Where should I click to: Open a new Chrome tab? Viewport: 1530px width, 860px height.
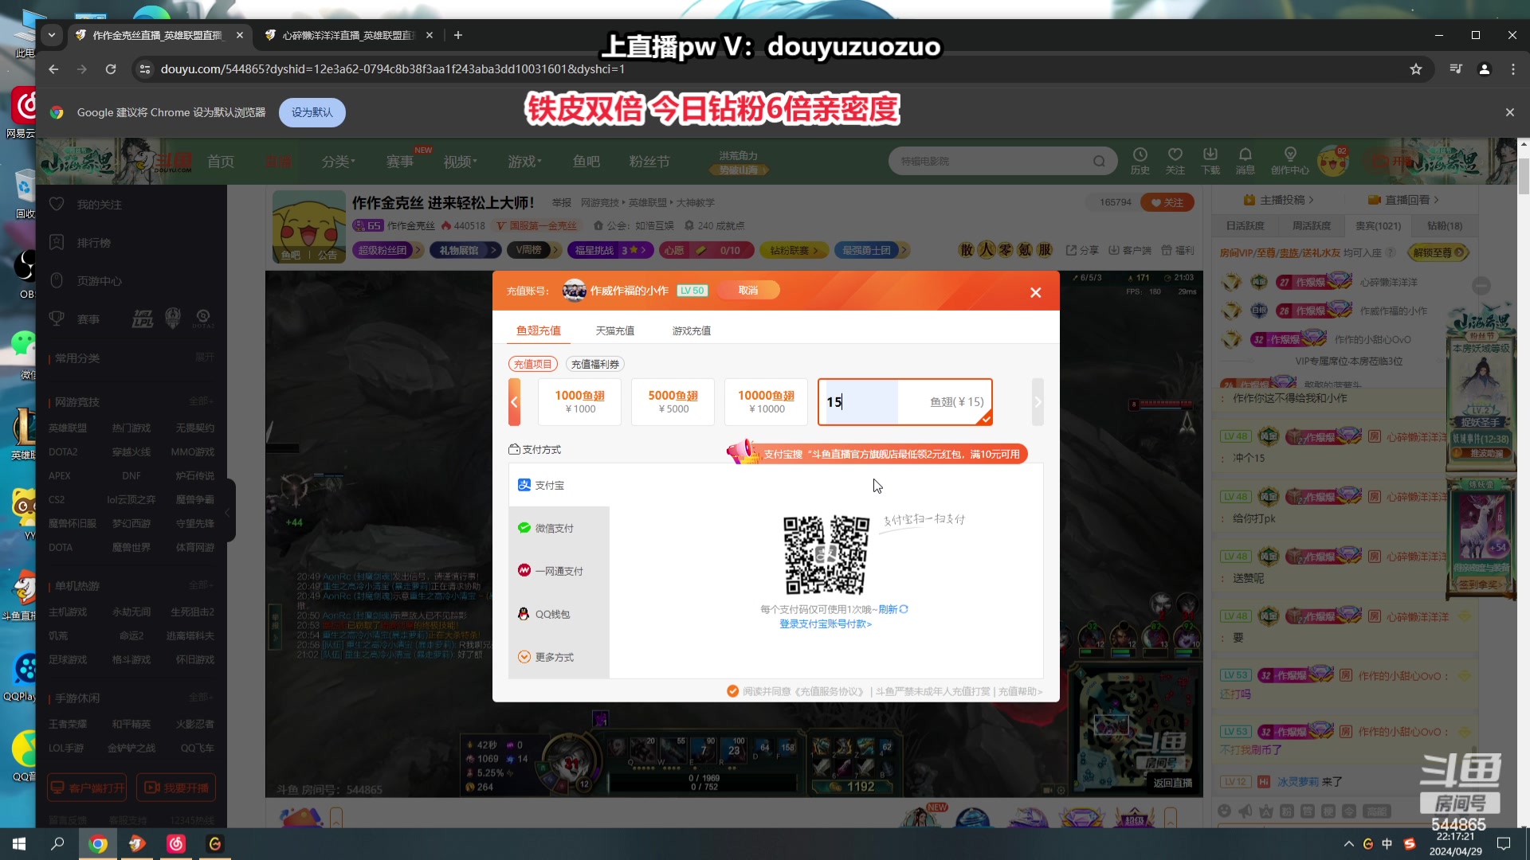457,35
